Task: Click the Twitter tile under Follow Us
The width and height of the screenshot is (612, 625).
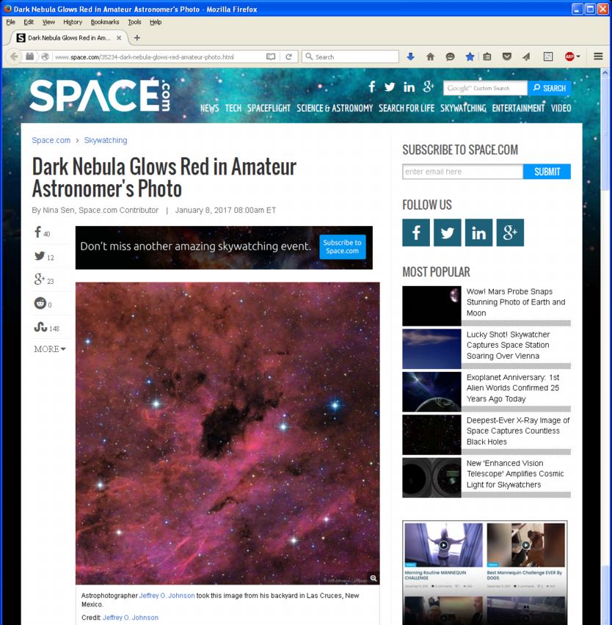Action: pos(447,233)
